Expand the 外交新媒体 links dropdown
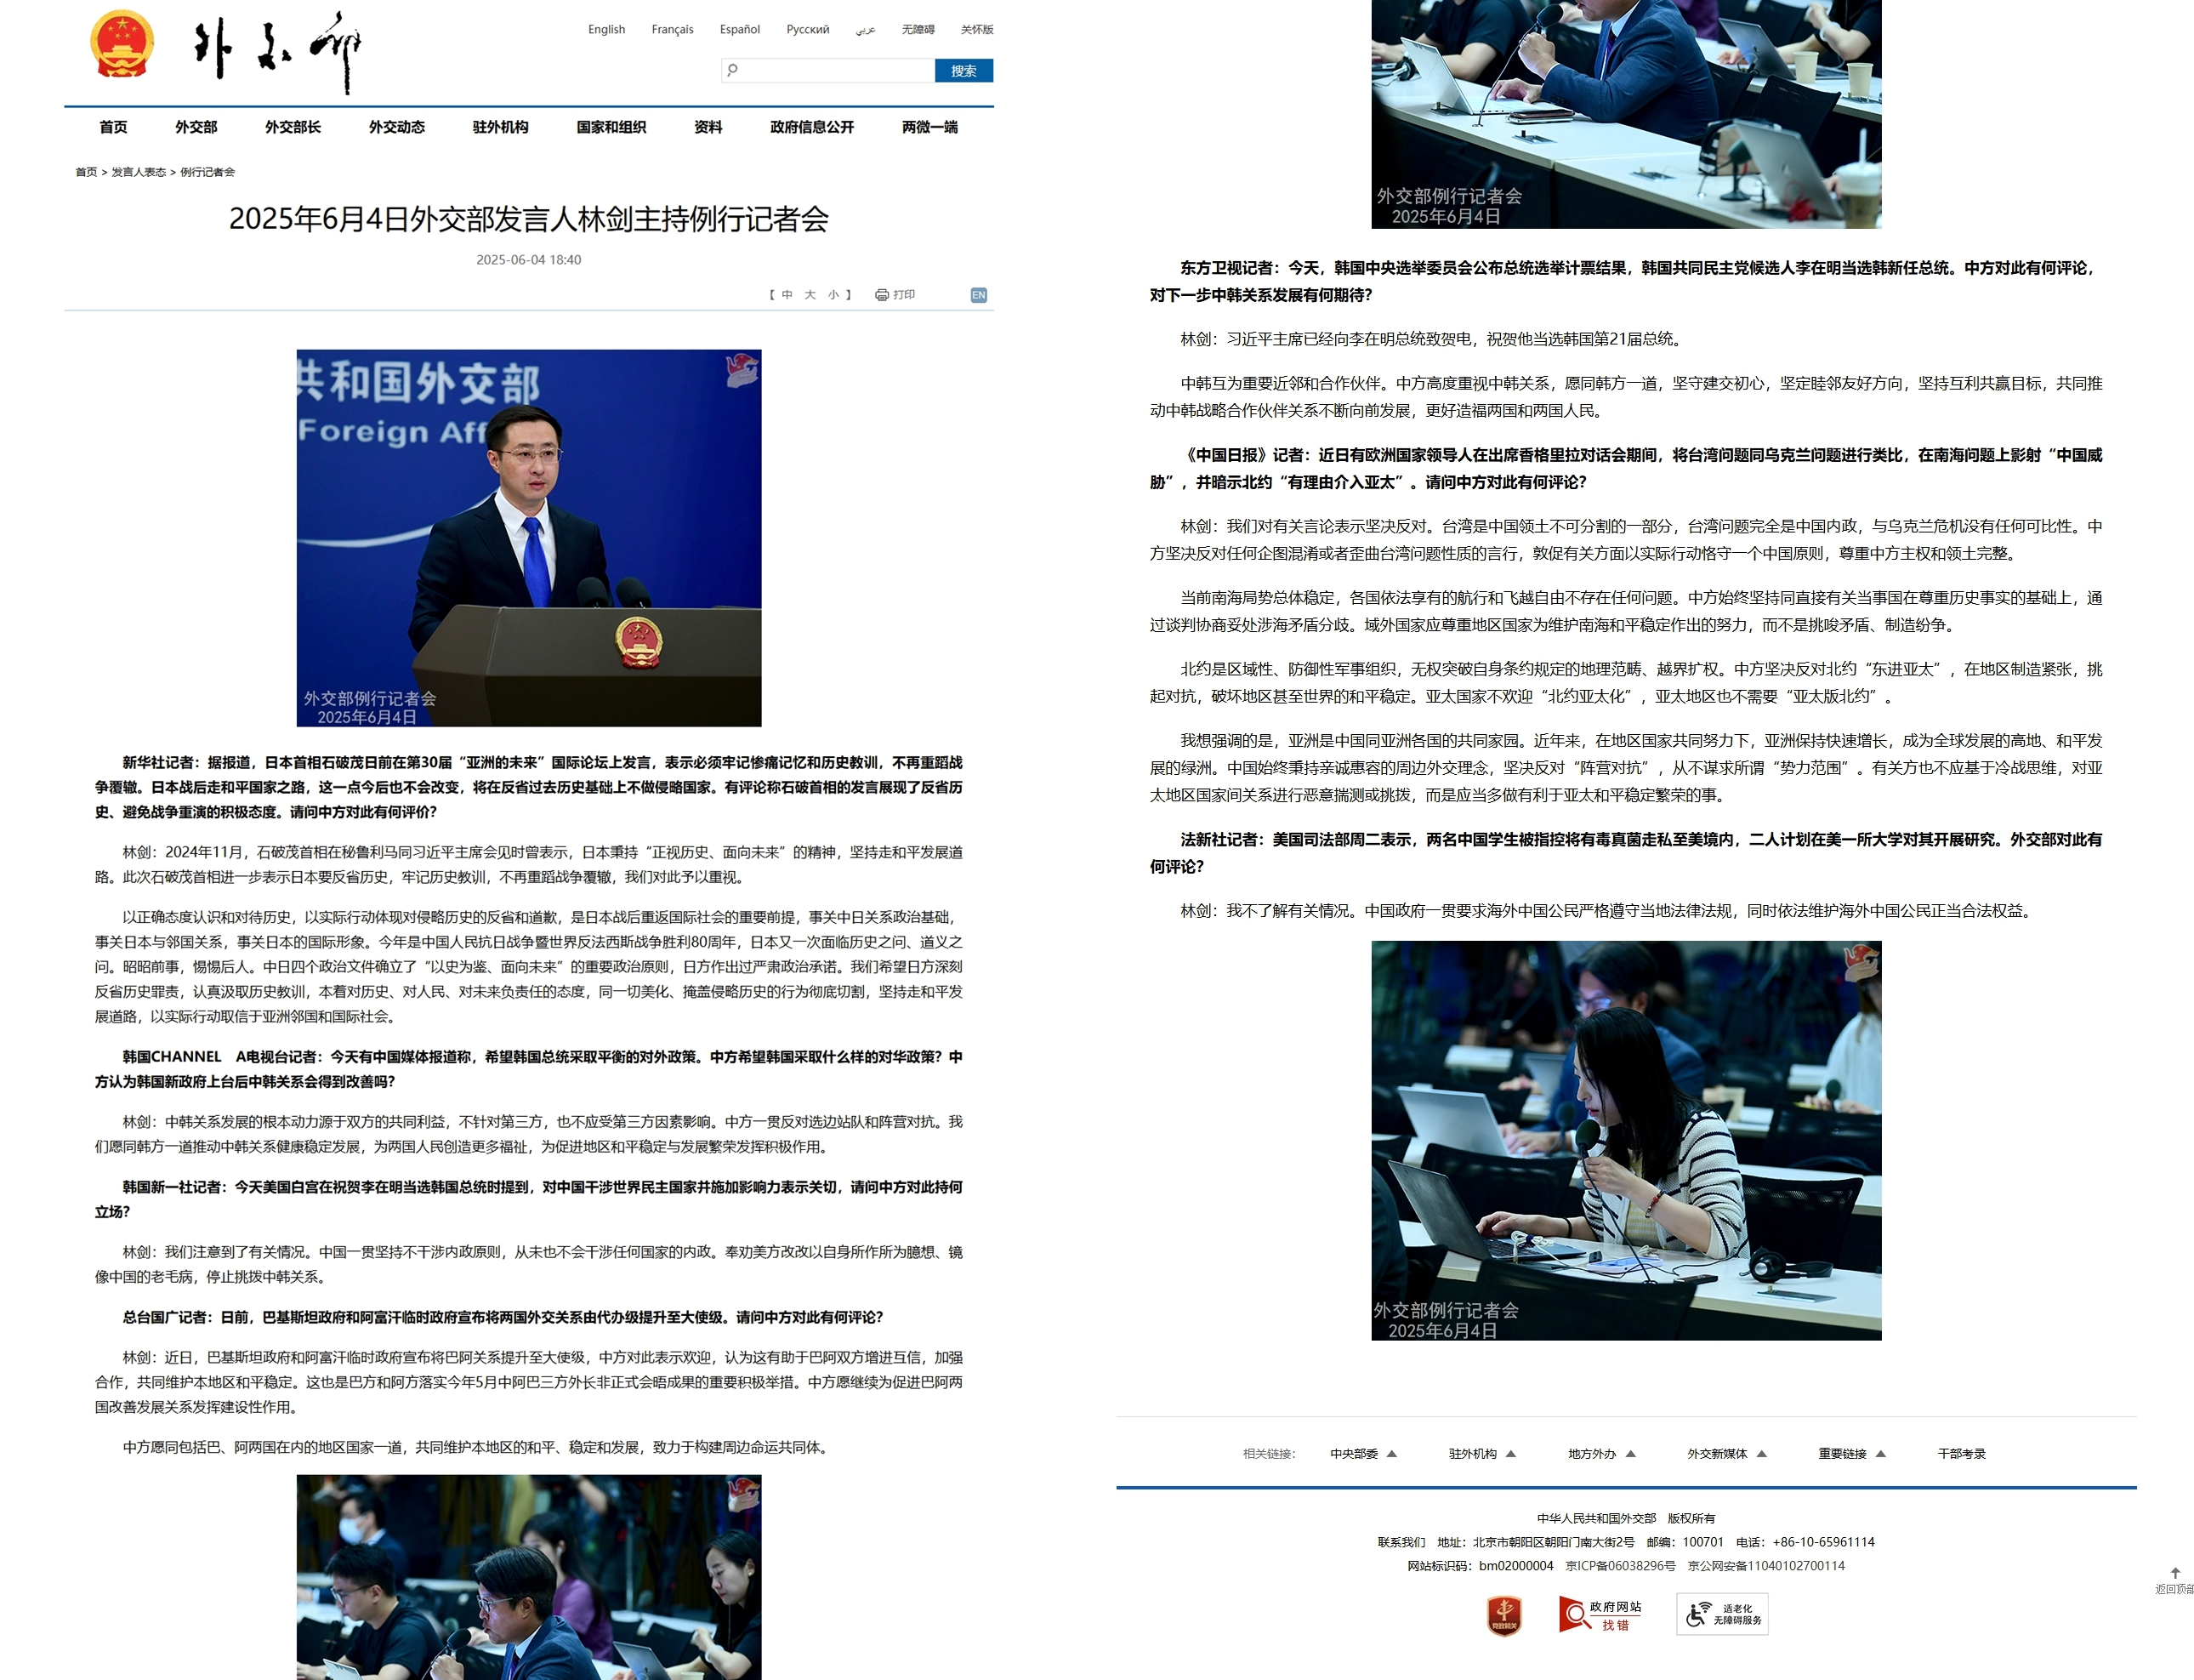The width and height of the screenshot is (2194, 1680). (x=1727, y=1454)
